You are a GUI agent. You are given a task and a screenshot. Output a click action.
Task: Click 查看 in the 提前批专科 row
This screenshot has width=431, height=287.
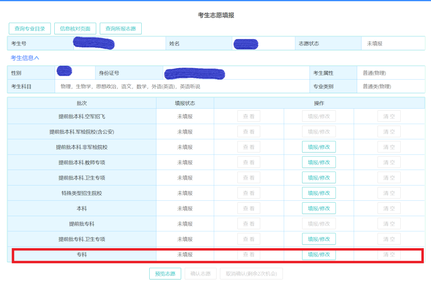[249, 224]
